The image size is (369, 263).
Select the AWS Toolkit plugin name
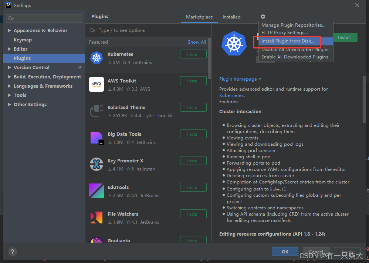pyautogui.click(x=122, y=81)
